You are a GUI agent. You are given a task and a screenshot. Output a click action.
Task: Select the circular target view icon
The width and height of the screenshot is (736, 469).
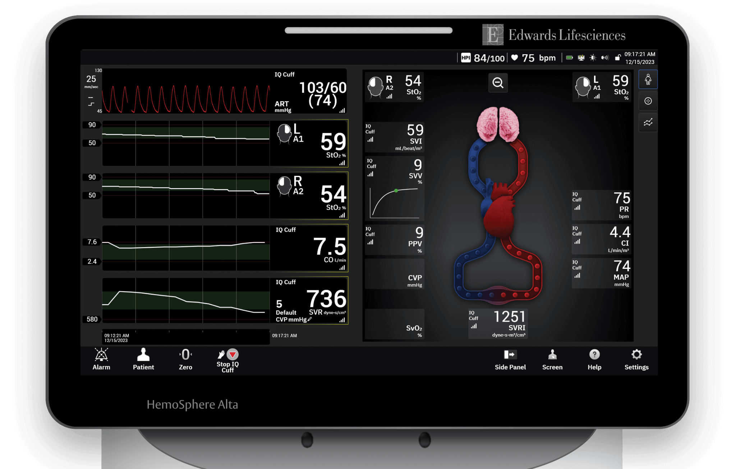648,101
